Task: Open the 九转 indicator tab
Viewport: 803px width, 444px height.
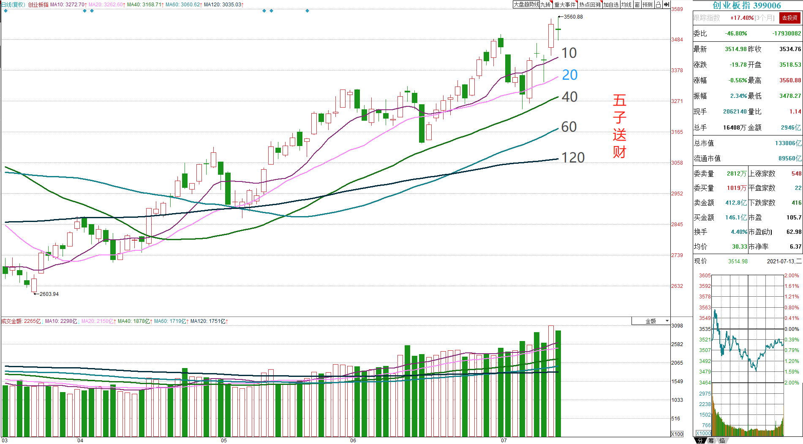Action: point(546,5)
